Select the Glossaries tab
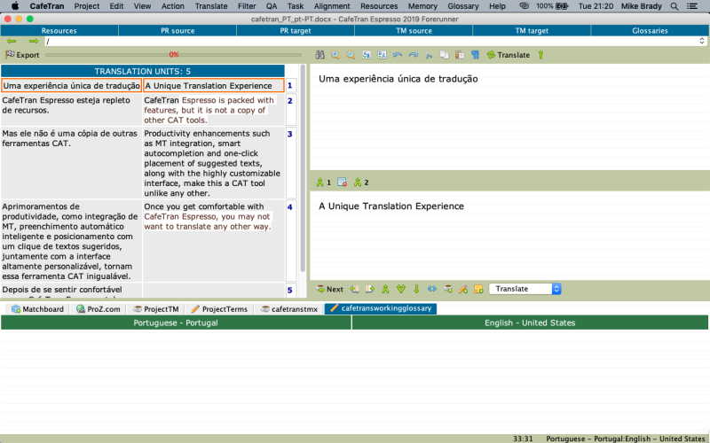 click(651, 31)
